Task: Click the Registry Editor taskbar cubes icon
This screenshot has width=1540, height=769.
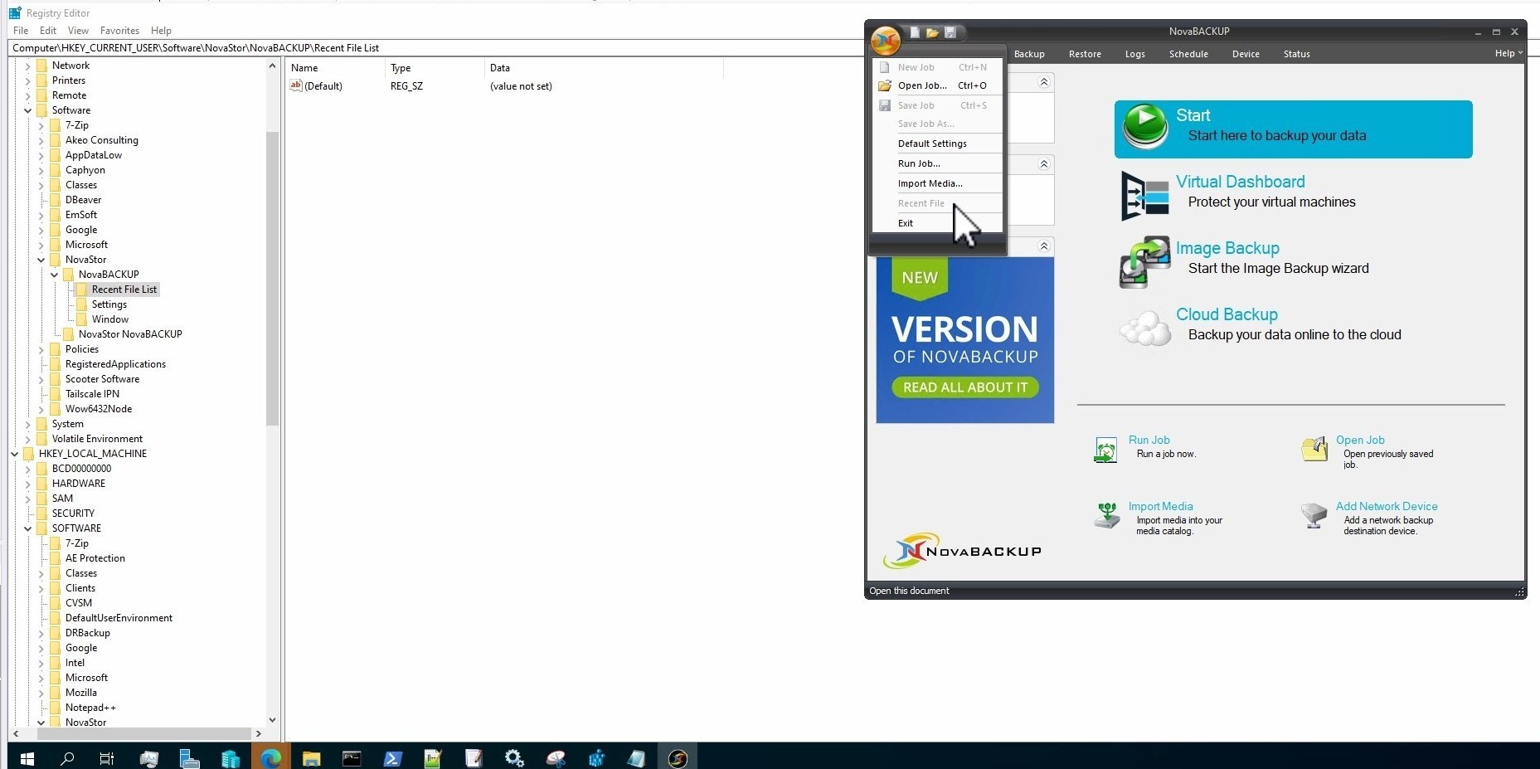Action: (x=596, y=758)
